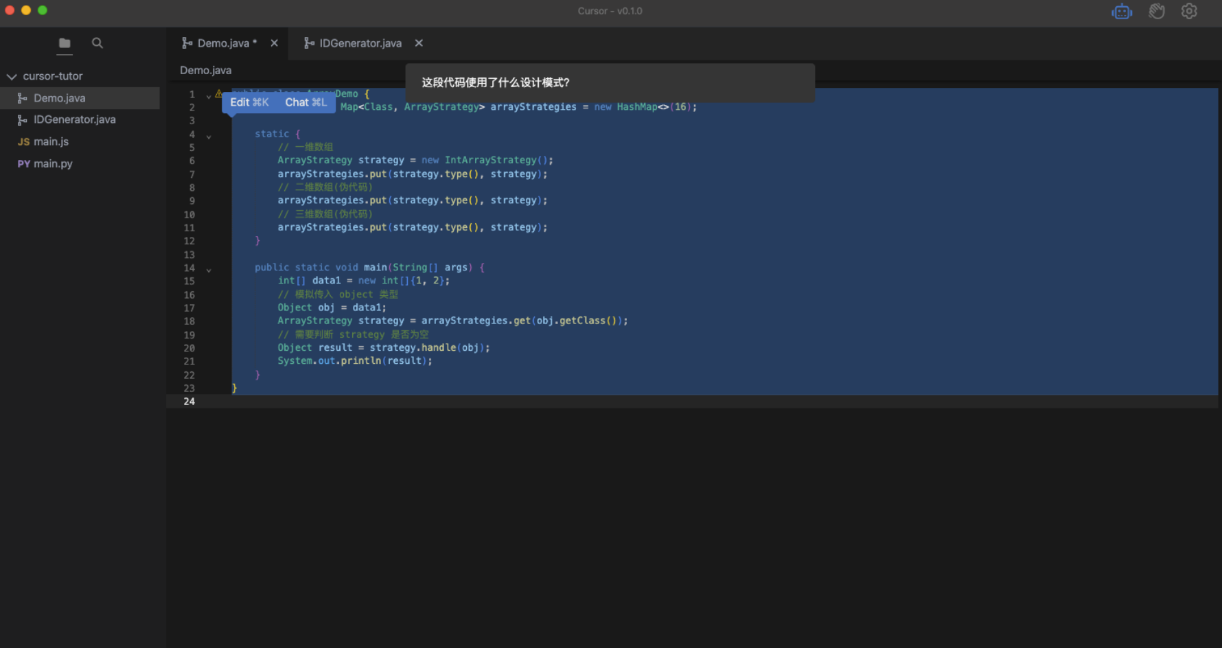The image size is (1222, 648).
Task: Click the 'int[] data1' declaration line
Action: 364,281
